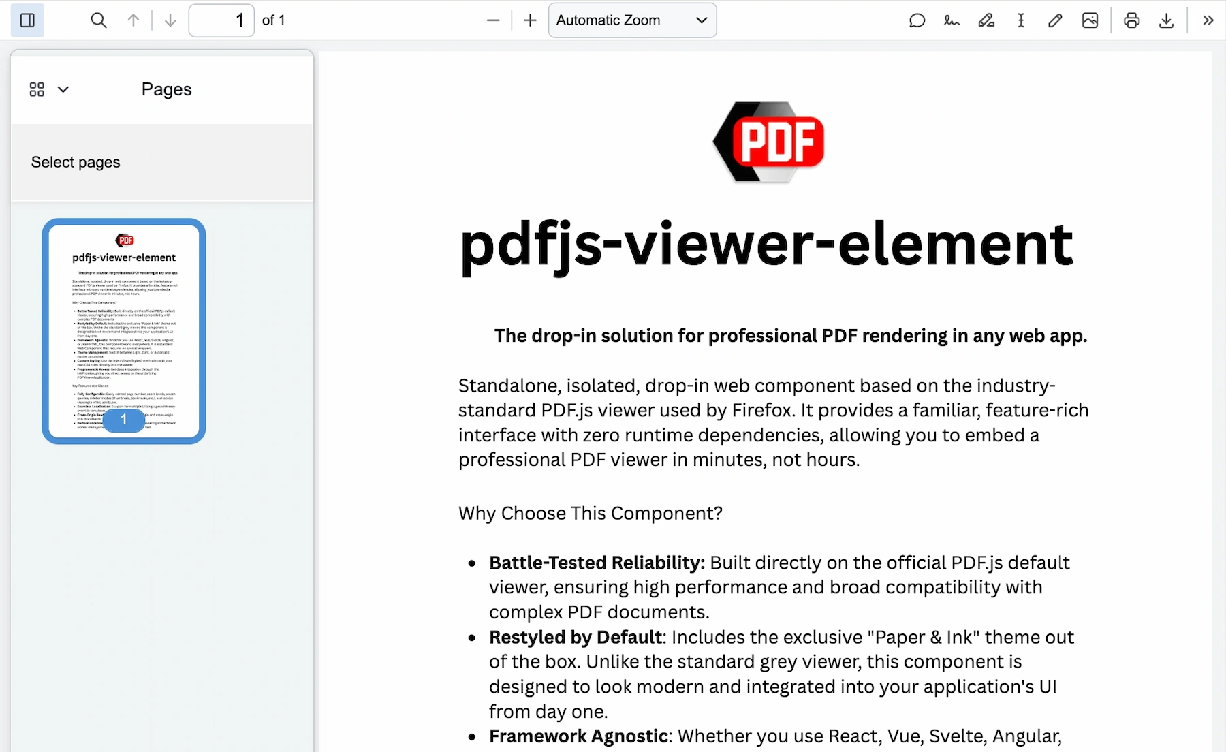Click the 'Why Choose This Component?' text
The image size is (1226, 752).
[x=590, y=513]
